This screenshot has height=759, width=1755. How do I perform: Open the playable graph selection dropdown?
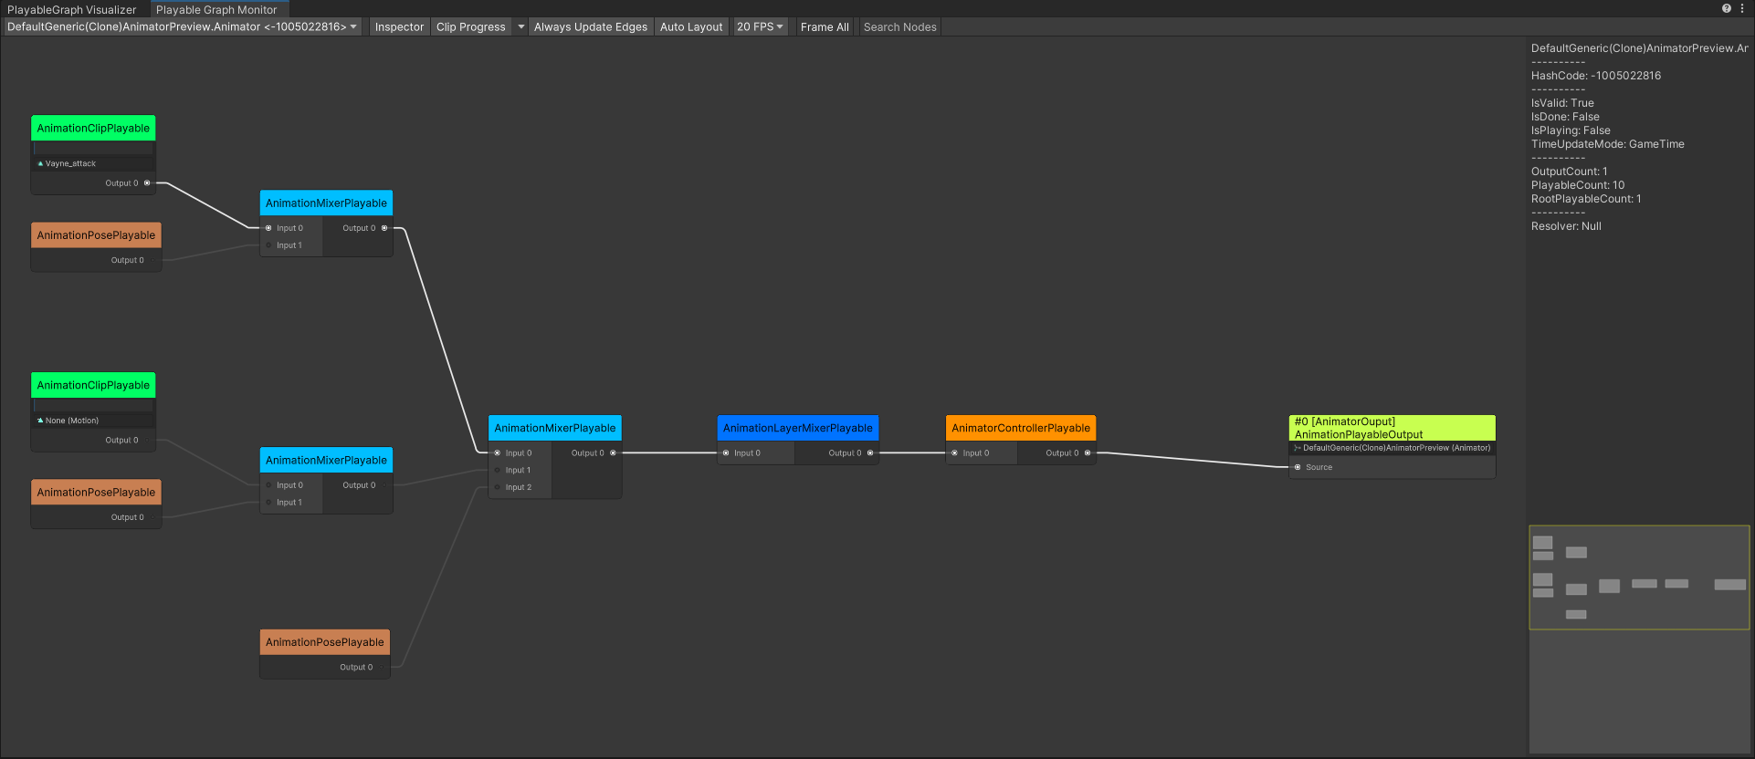point(182,27)
